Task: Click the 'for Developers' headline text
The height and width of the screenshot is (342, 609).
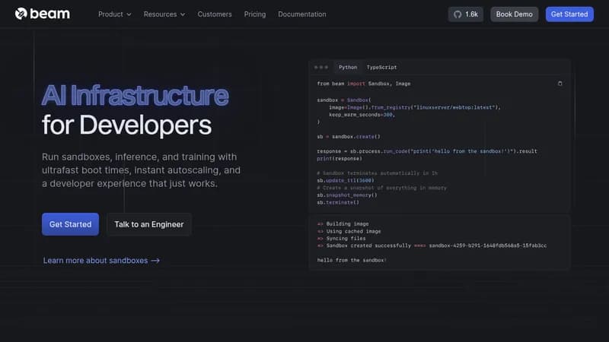Action: [126, 125]
